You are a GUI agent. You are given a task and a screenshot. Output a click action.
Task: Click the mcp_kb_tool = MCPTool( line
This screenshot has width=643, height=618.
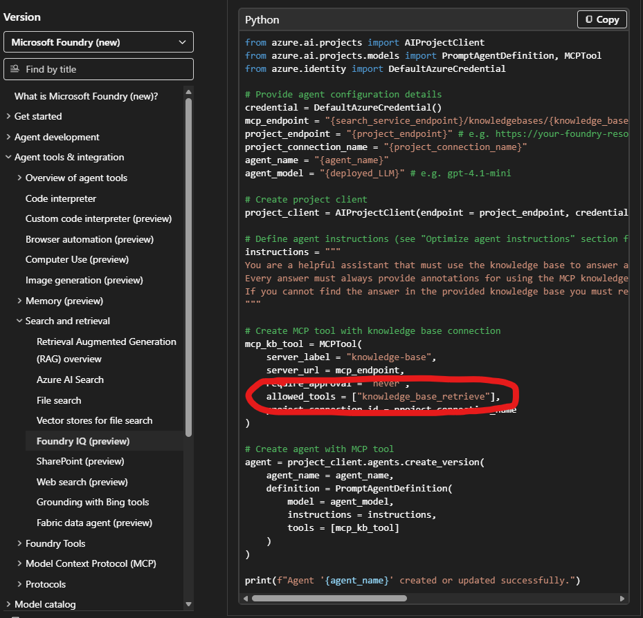303,344
